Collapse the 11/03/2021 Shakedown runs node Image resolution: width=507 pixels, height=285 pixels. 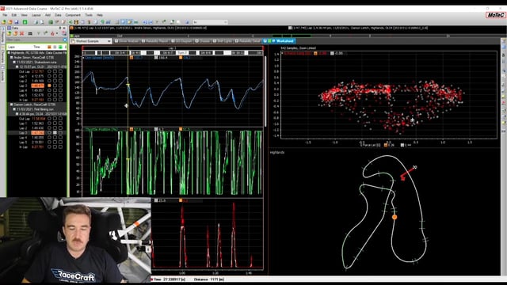coord(14,62)
